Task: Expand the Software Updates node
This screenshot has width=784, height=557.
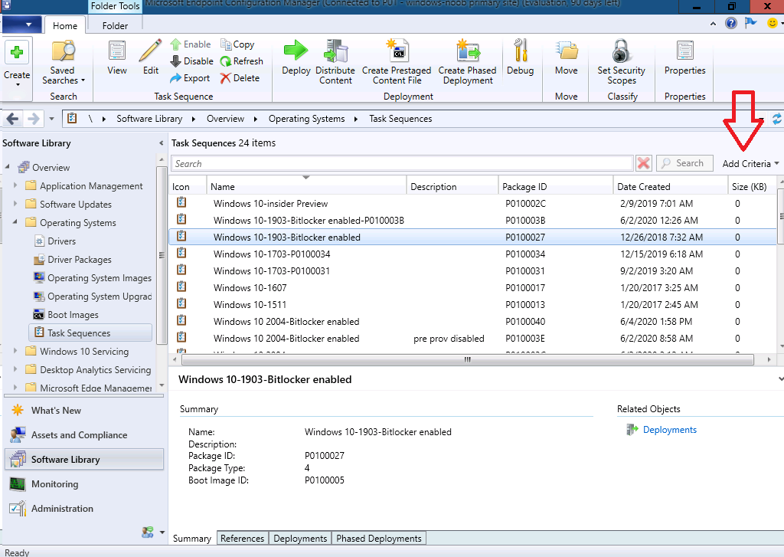Action: [15, 204]
